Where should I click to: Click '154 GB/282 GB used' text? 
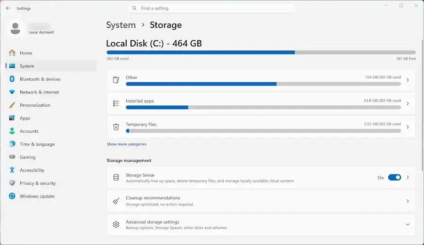(383, 77)
